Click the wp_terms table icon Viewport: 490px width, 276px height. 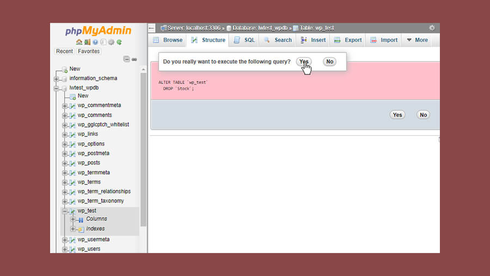[72, 182]
